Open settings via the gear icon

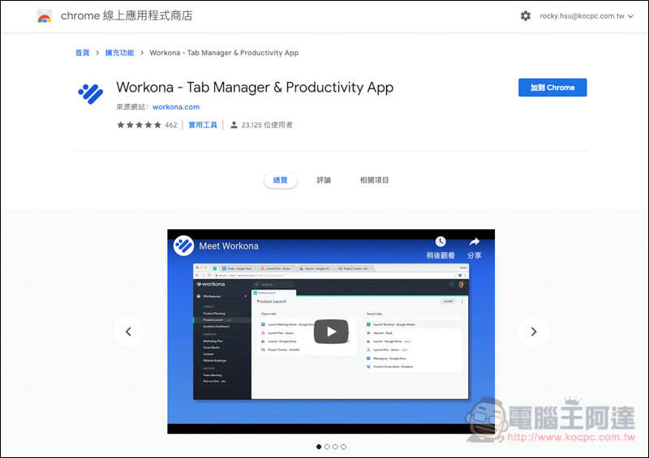pyautogui.click(x=525, y=16)
